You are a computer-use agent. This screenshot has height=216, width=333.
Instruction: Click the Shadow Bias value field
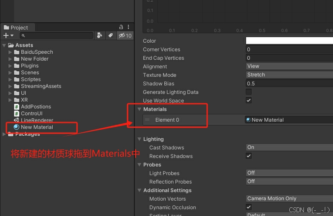[289, 83]
